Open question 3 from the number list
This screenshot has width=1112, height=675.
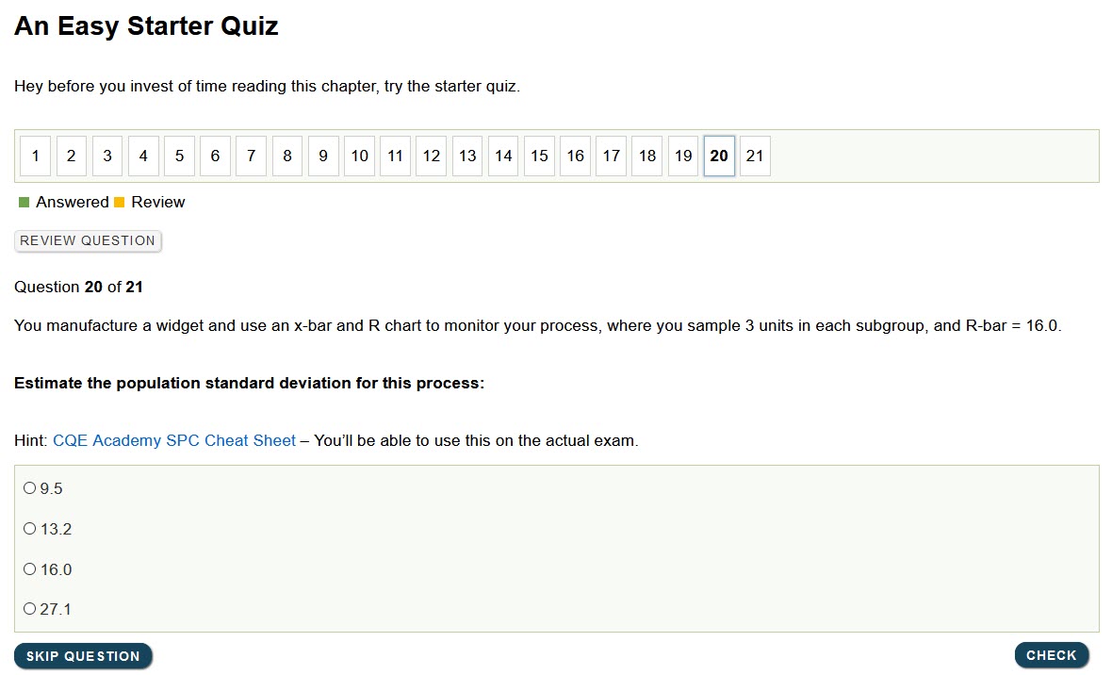click(x=107, y=156)
